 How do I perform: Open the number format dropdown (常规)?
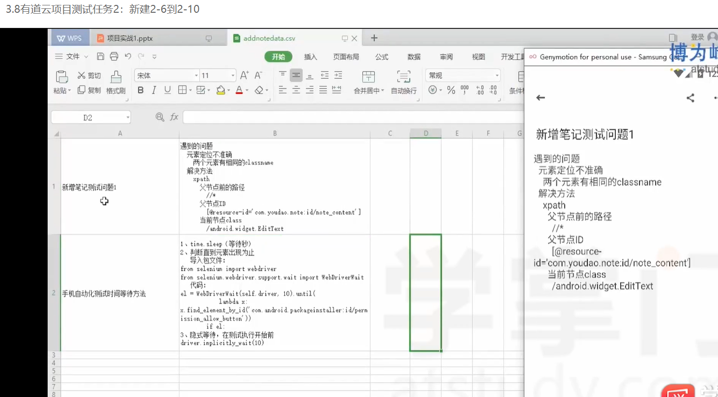point(497,76)
